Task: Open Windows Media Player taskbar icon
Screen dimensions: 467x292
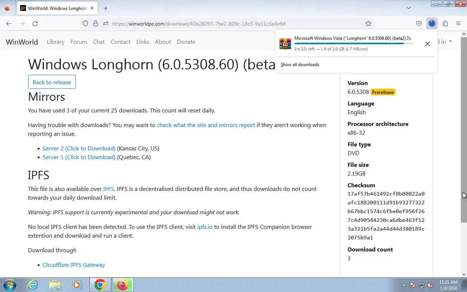Action: pyautogui.click(x=77, y=285)
